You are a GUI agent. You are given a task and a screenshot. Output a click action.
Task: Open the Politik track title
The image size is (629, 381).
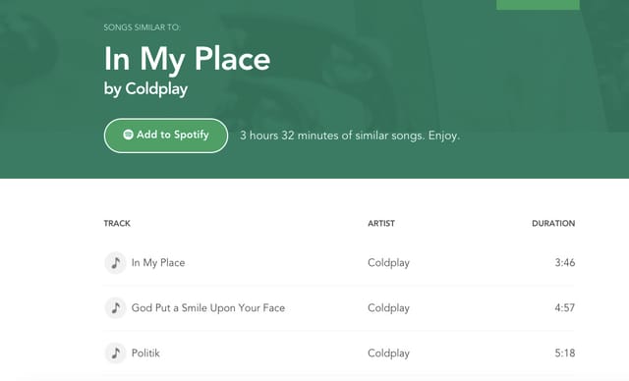pos(145,353)
